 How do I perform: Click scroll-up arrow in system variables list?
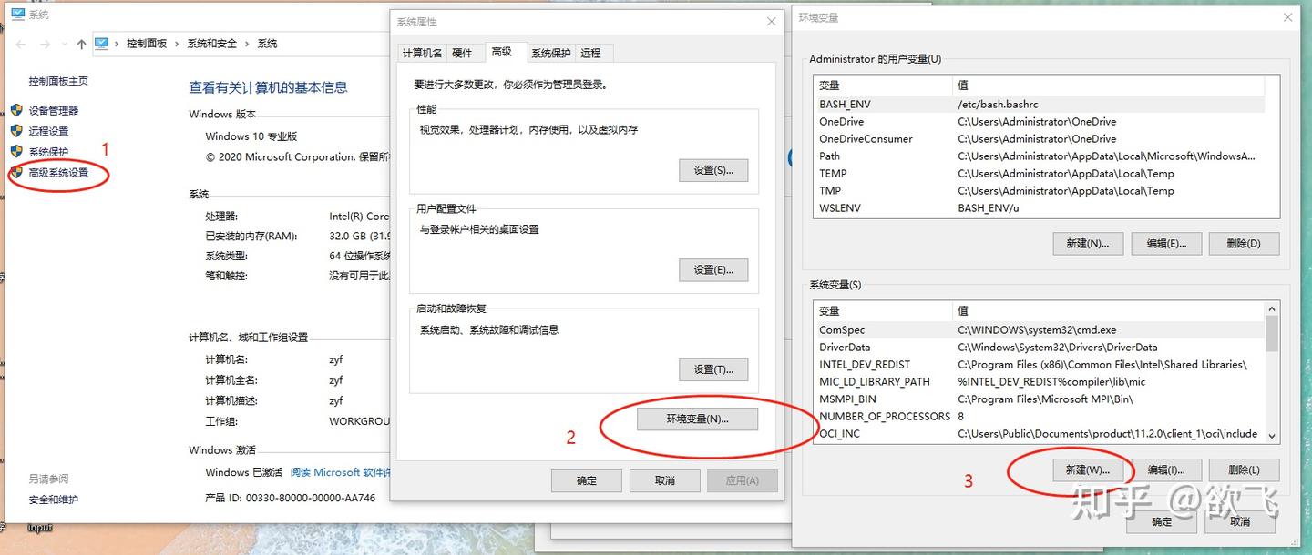point(1272,310)
